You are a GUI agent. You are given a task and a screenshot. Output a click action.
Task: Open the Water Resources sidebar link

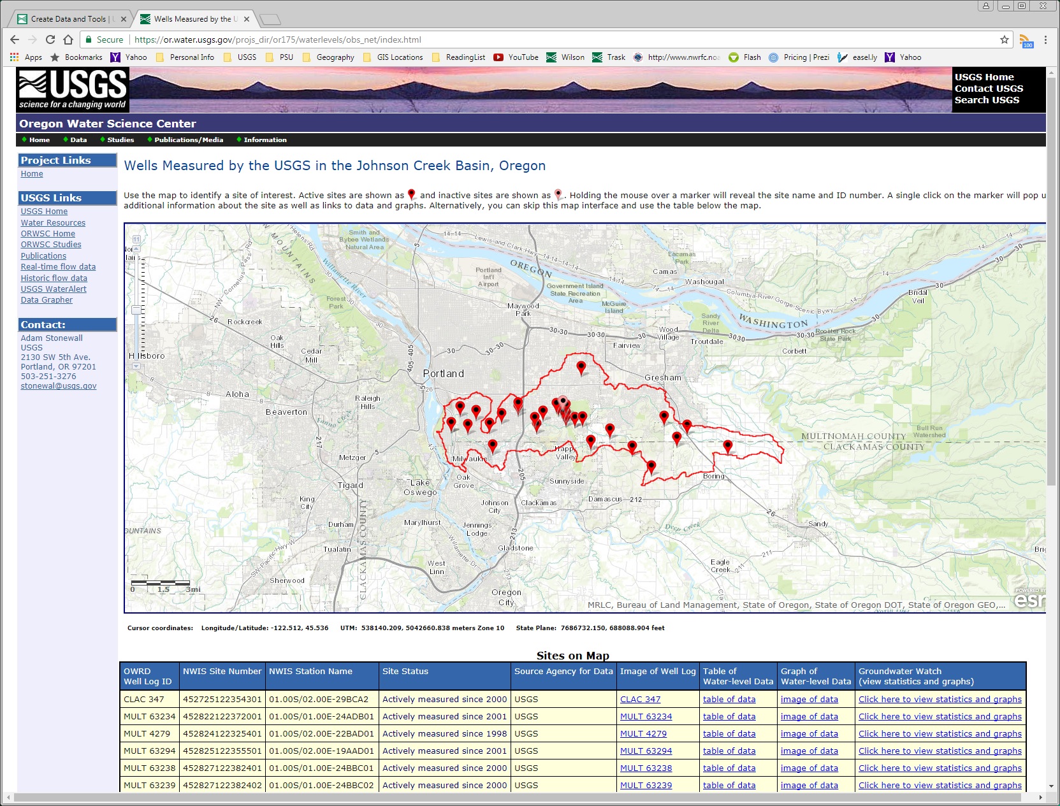tap(53, 223)
